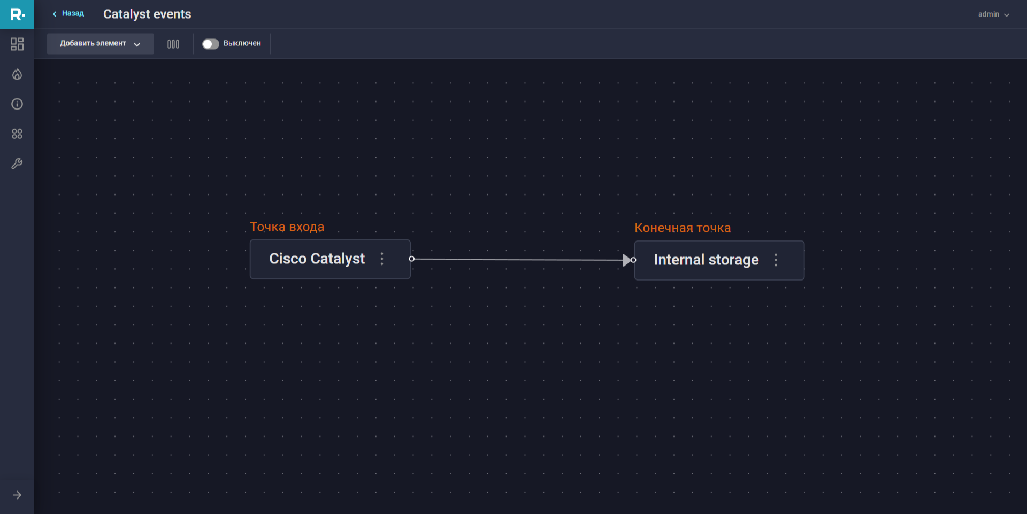Go back via the Назад link
1027x514 pixels.
[68, 14]
